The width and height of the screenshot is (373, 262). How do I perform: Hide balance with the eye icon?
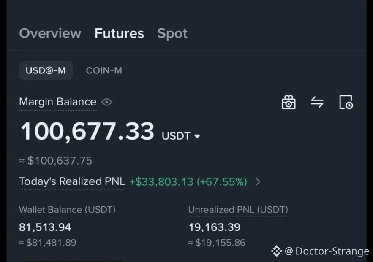coord(107,102)
